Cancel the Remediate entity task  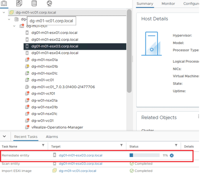tap(172, 155)
